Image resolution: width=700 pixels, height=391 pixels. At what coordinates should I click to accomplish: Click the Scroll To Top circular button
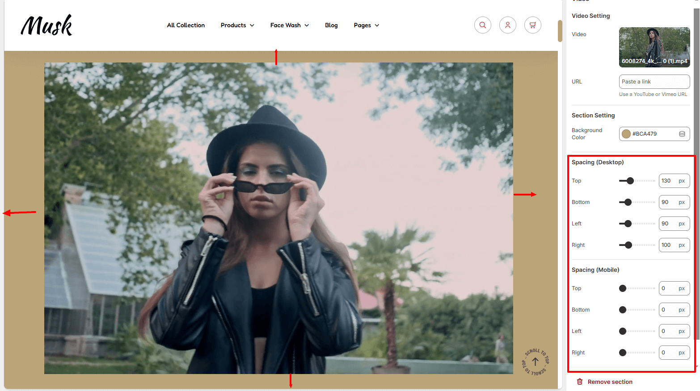tap(535, 362)
